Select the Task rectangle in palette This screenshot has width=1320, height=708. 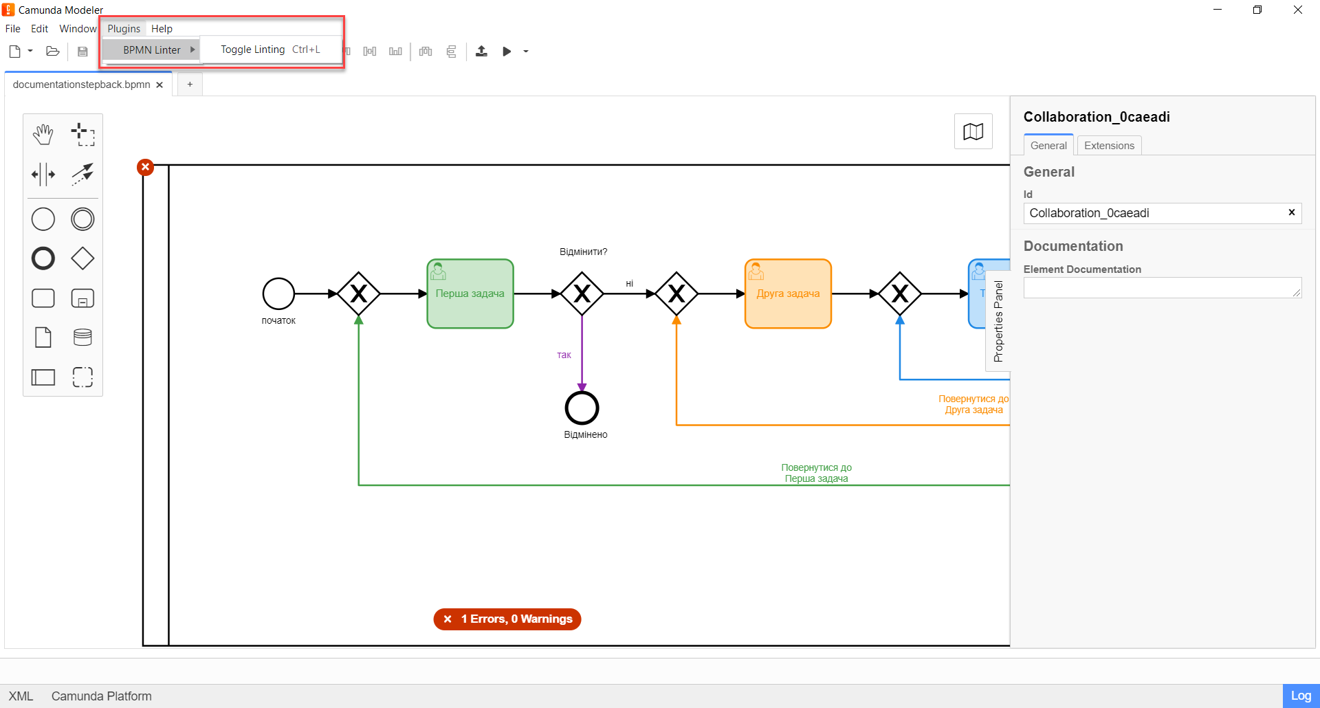(x=43, y=298)
